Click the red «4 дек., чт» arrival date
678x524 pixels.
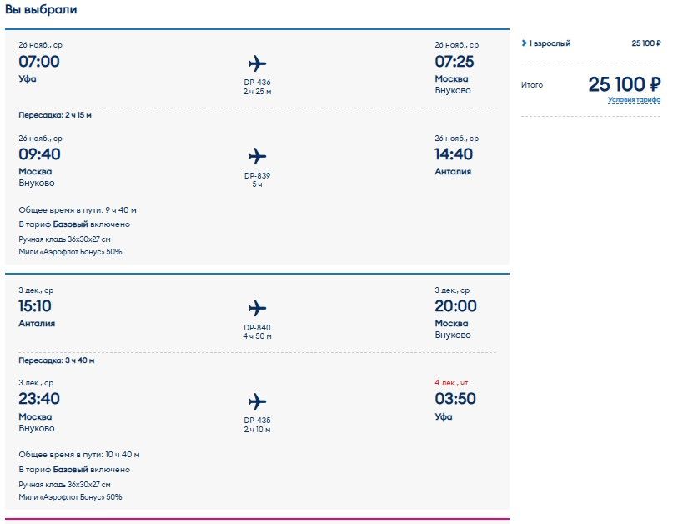click(x=456, y=382)
